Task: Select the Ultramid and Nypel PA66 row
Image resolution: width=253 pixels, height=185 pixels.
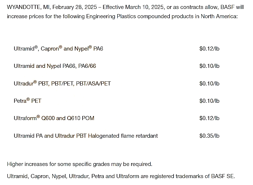Action: click(55, 66)
